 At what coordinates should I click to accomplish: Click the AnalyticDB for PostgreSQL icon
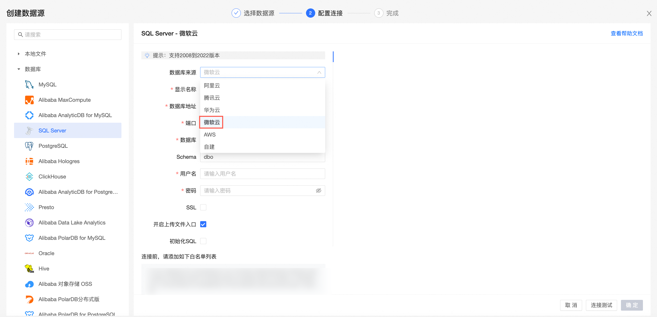pos(29,192)
